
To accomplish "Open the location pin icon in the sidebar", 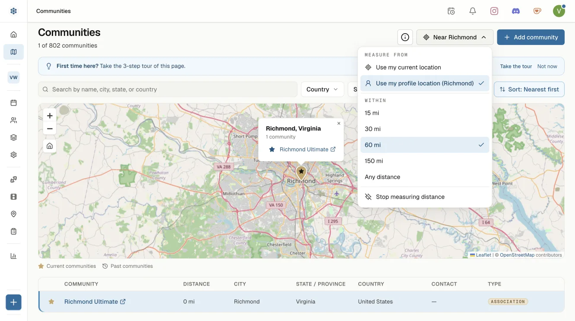I will click(13, 214).
